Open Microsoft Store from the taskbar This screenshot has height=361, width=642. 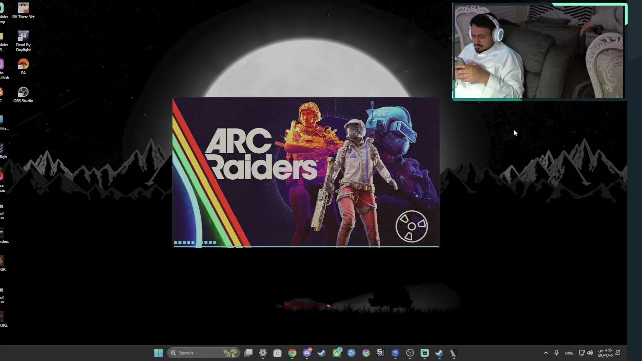[x=277, y=353]
